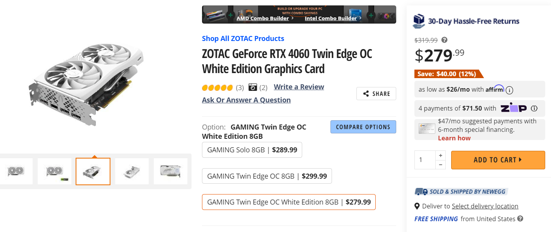This screenshot has width=551, height=232.
Task: Choose the Twin Edge OC White Edition 8GB option
Action: 289,202
